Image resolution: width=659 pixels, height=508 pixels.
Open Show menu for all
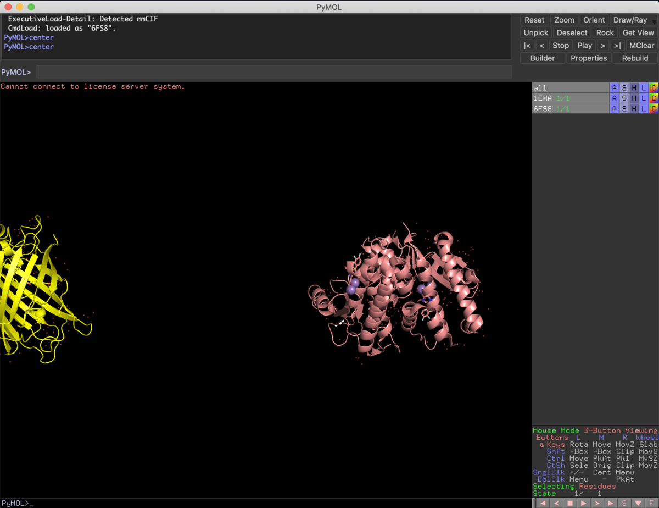pos(624,88)
